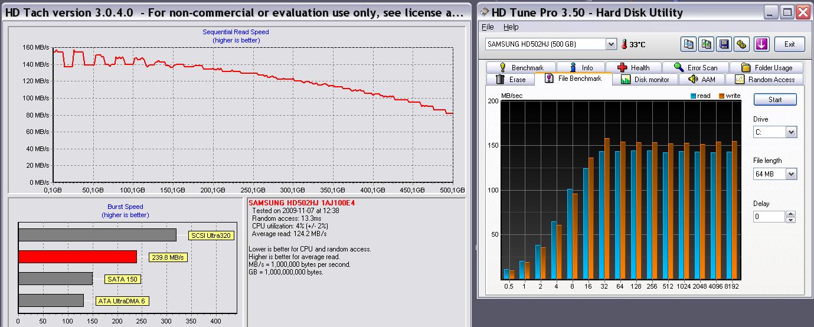Image resolution: width=814 pixels, height=327 pixels.
Task: Open HD Tune options wrench icon
Action: click(x=742, y=44)
